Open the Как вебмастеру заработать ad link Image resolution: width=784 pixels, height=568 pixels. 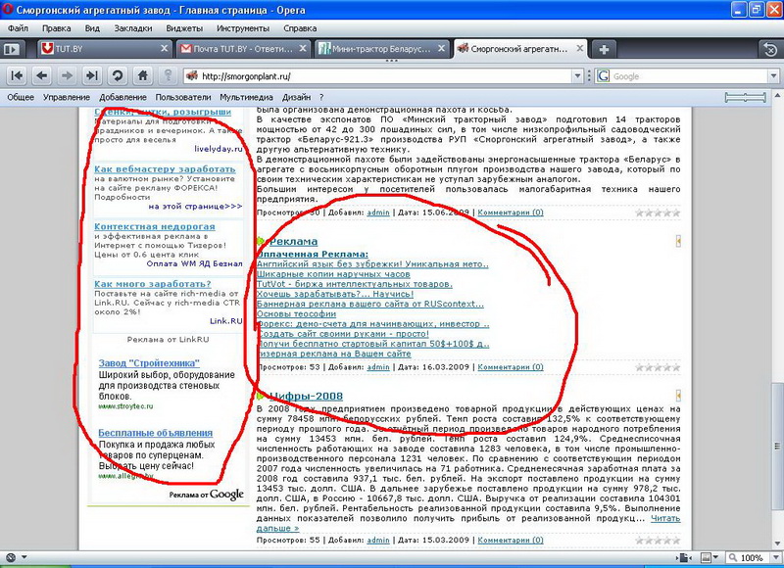(165, 168)
